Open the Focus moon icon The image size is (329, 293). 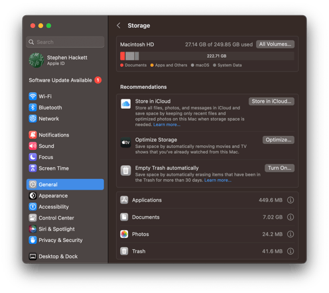coord(33,157)
